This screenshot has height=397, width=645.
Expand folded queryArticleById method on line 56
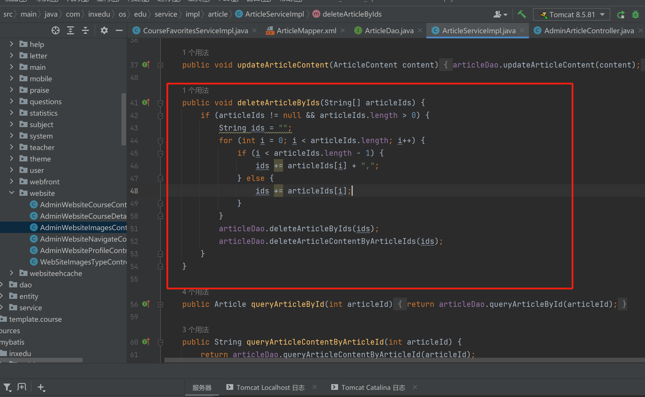point(160,305)
